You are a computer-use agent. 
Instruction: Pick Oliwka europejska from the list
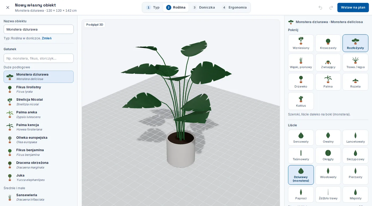click(39, 140)
